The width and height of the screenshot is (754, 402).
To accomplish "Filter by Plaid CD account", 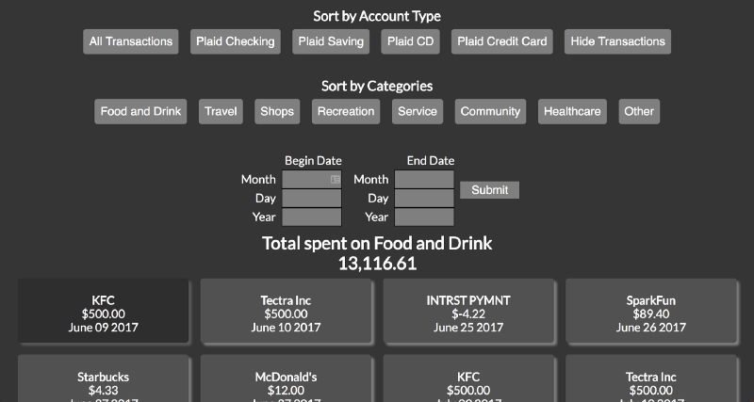I will tap(412, 41).
